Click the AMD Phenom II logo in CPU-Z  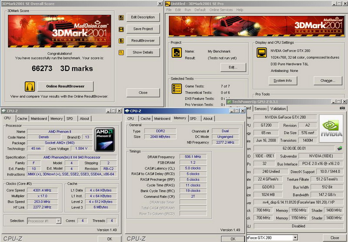pyautogui.click(x=104, y=139)
